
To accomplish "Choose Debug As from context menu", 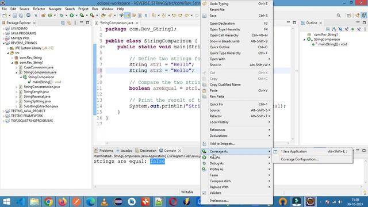I will coord(237,163).
